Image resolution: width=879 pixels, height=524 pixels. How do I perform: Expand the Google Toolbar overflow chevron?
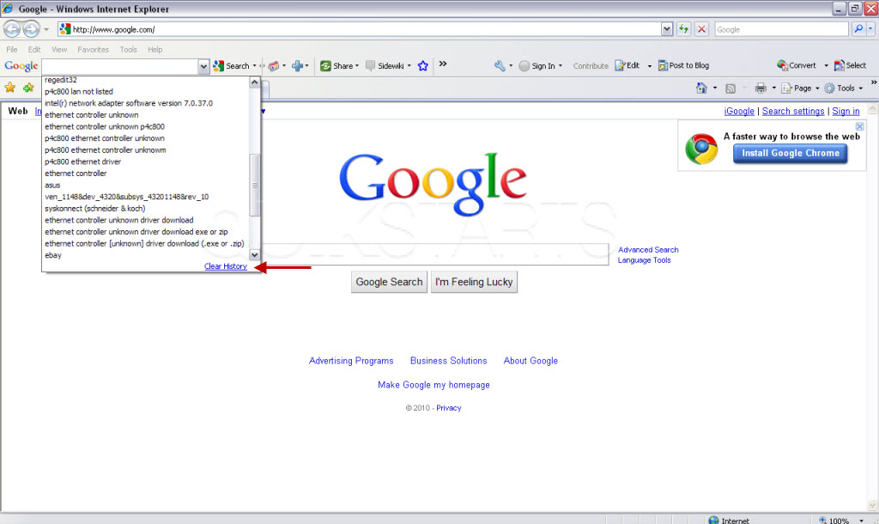pyautogui.click(x=443, y=64)
